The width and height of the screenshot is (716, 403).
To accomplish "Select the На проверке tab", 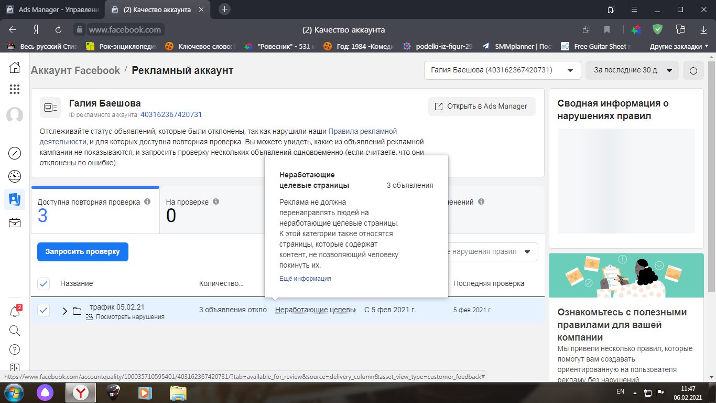I will [x=212, y=210].
